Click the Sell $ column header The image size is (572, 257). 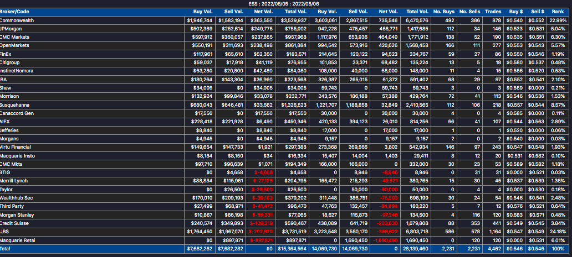(x=537, y=12)
